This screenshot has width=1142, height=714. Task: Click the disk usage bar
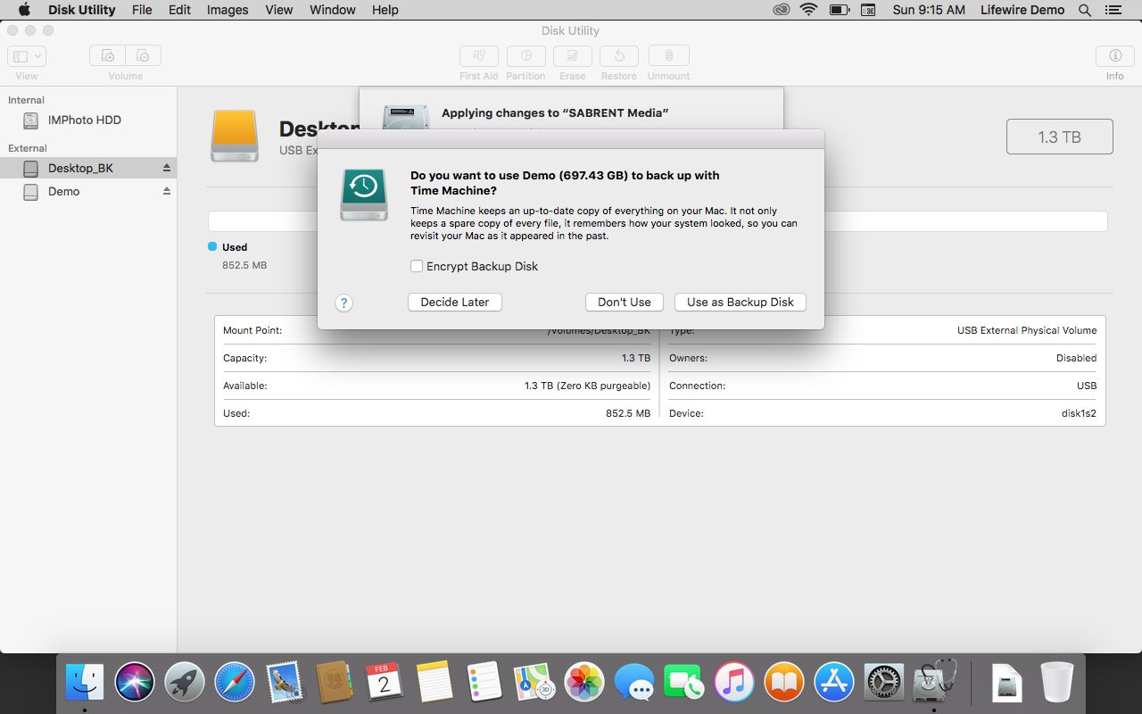tap(658, 221)
